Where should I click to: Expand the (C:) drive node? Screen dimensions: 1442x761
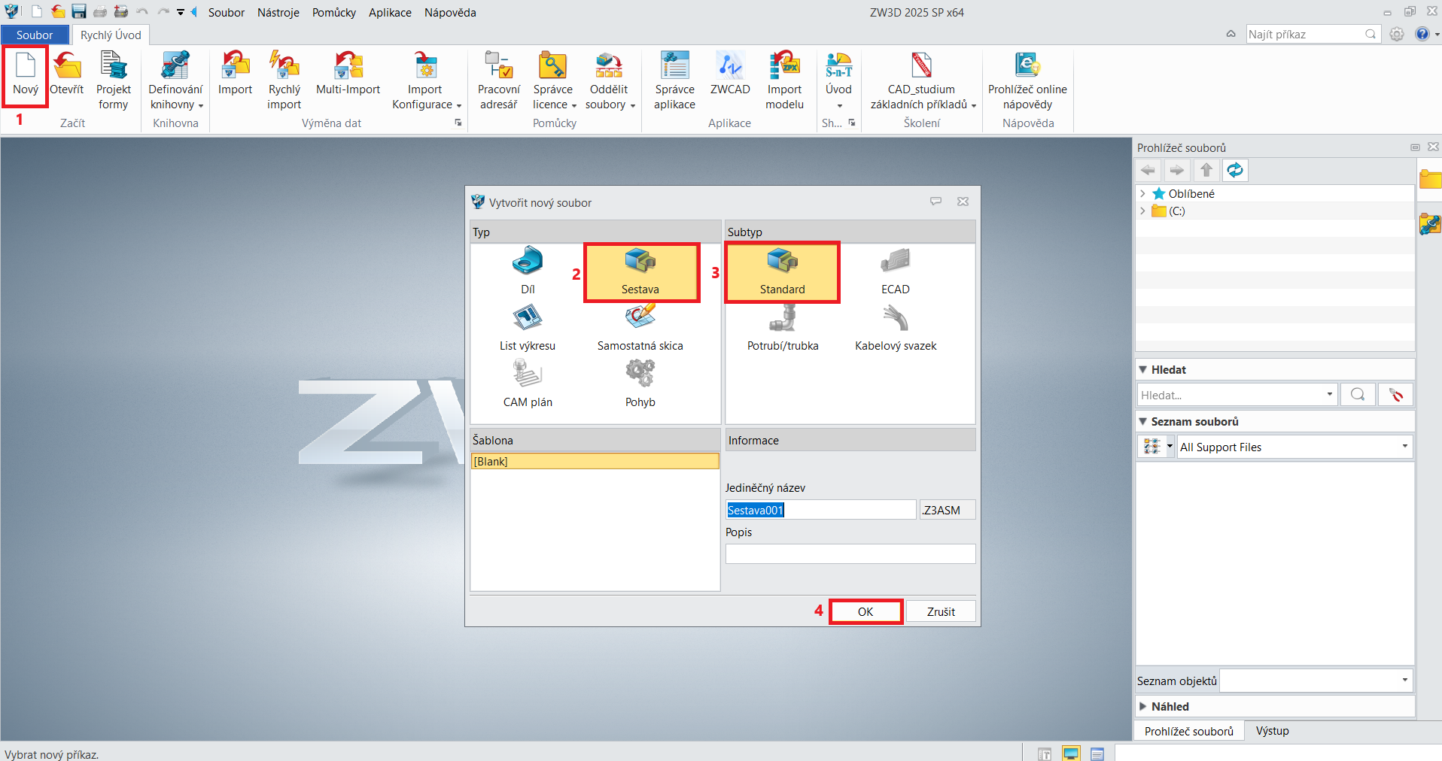(1142, 211)
